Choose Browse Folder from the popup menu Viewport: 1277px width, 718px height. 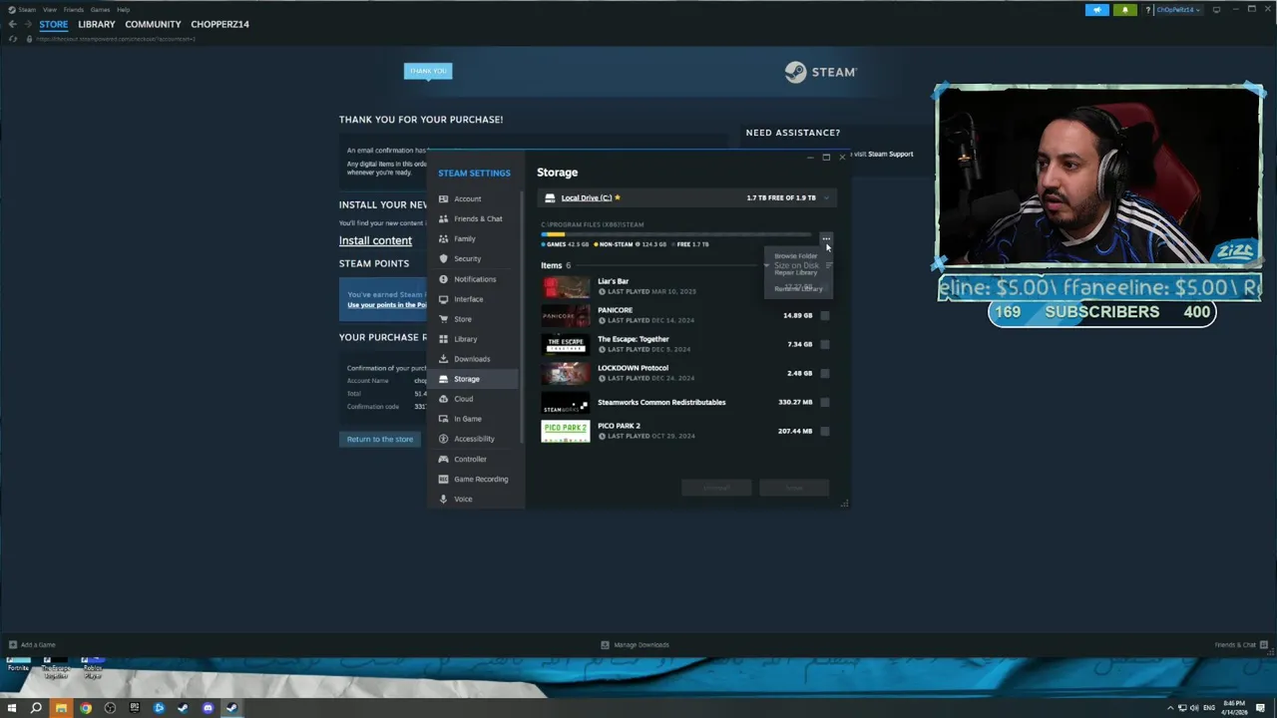tap(795, 256)
